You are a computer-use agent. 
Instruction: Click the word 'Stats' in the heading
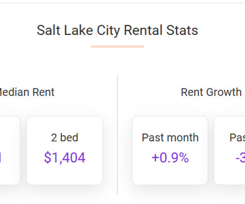pos(182,31)
